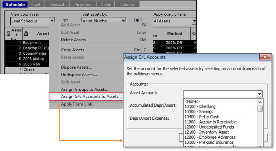This screenshot has height=151, width=276.
Task: Click the Method column header
Action: point(174,33)
